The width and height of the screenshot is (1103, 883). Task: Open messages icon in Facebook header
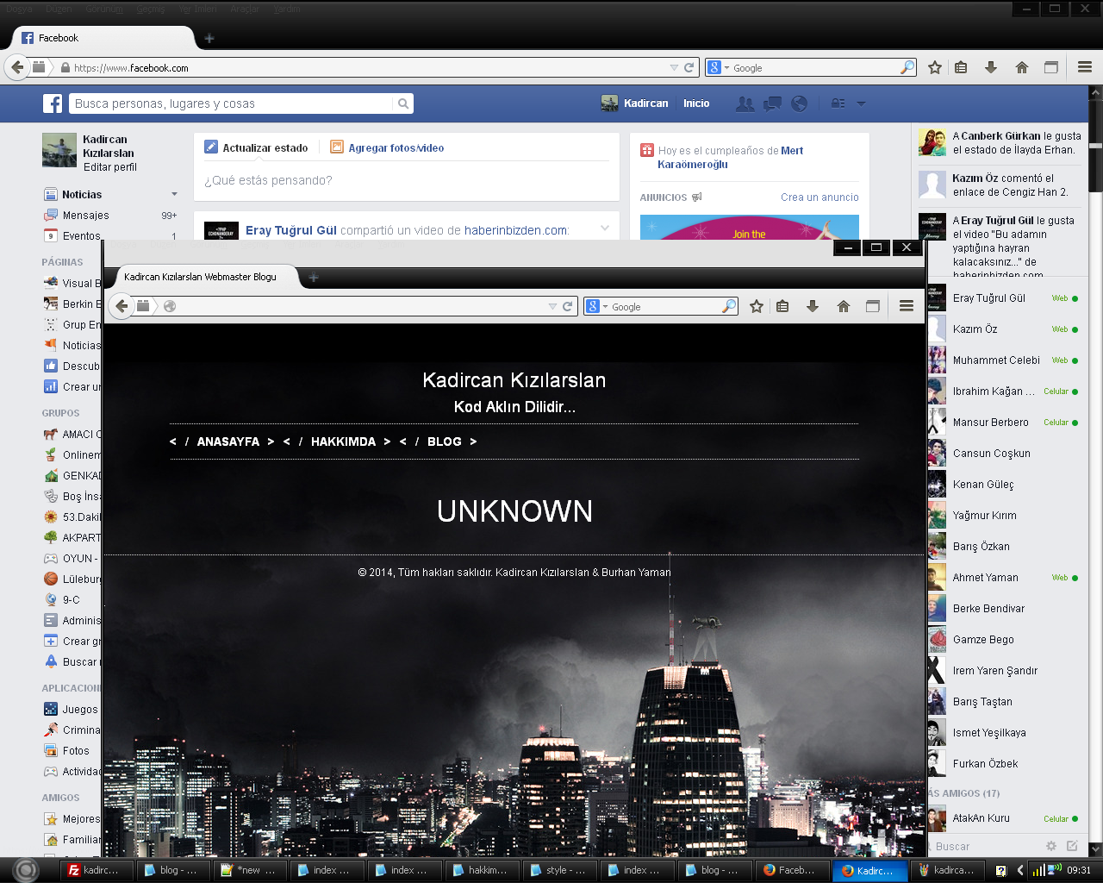pyautogui.click(x=773, y=103)
